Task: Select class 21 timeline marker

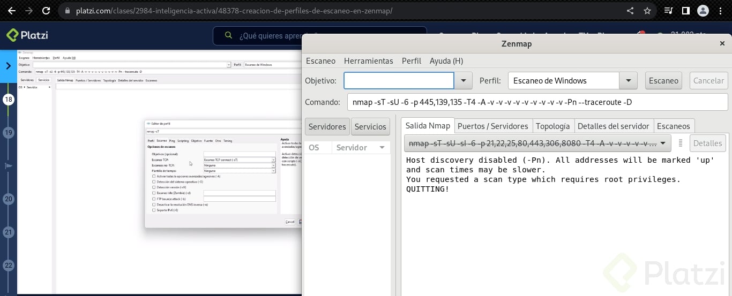Action: click(8, 232)
